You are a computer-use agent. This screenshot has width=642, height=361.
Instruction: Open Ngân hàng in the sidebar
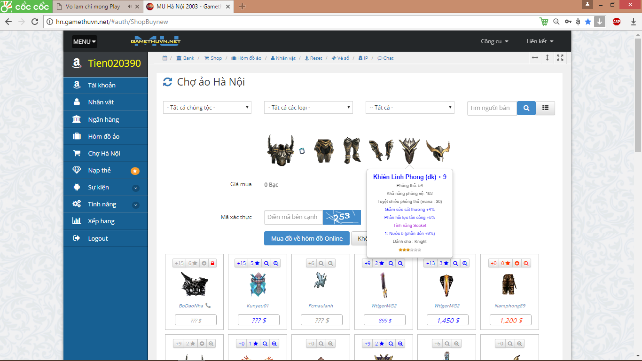(x=106, y=119)
